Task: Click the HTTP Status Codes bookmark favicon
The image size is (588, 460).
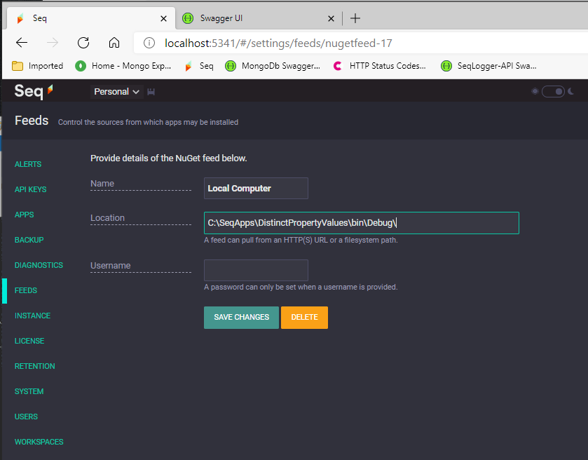Action: (338, 66)
